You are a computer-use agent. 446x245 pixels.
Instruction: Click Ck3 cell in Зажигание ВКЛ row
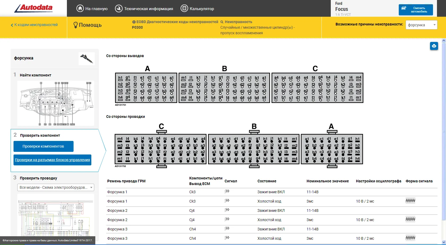coord(192,192)
